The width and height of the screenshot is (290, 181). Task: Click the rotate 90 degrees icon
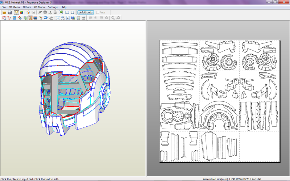pyautogui.click(x=119, y=18)
